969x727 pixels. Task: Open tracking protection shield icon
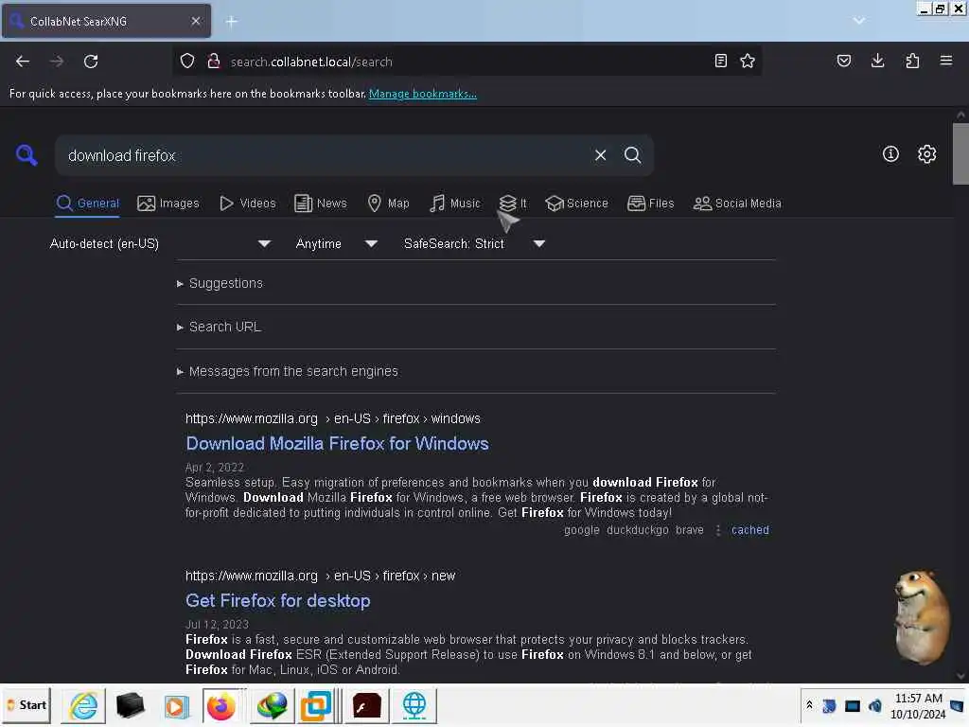pos(187,61)
